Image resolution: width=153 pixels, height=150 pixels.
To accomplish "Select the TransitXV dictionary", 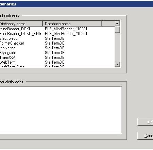I will point(7,57).
